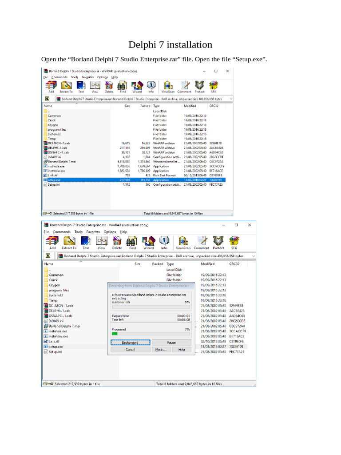Expand address bar dropdown in lower WinRAR window
The height and width of the screenshot is (455, 341).
[254, 256]
